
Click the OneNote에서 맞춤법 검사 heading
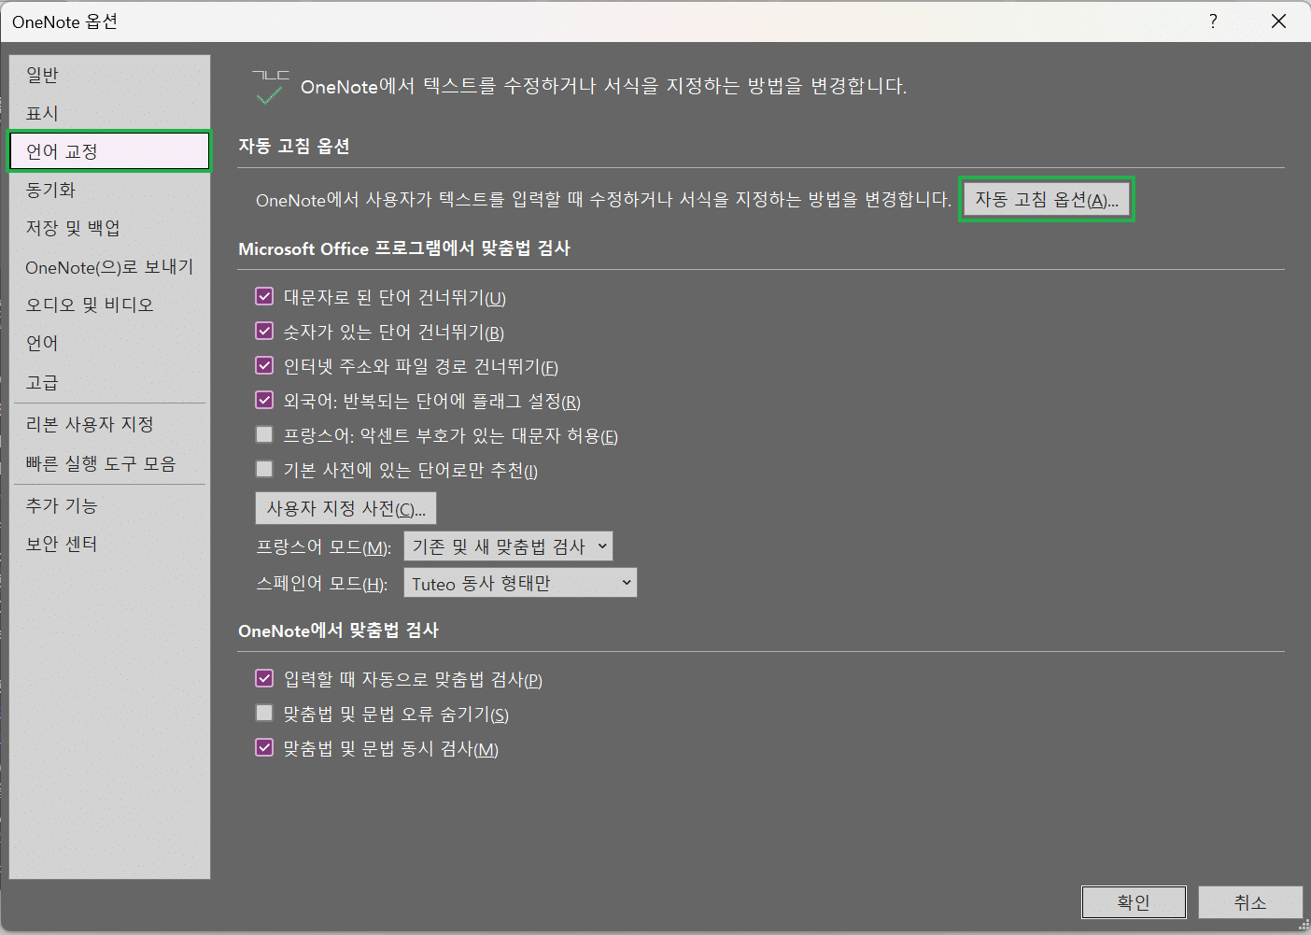(x=338, y=630)
